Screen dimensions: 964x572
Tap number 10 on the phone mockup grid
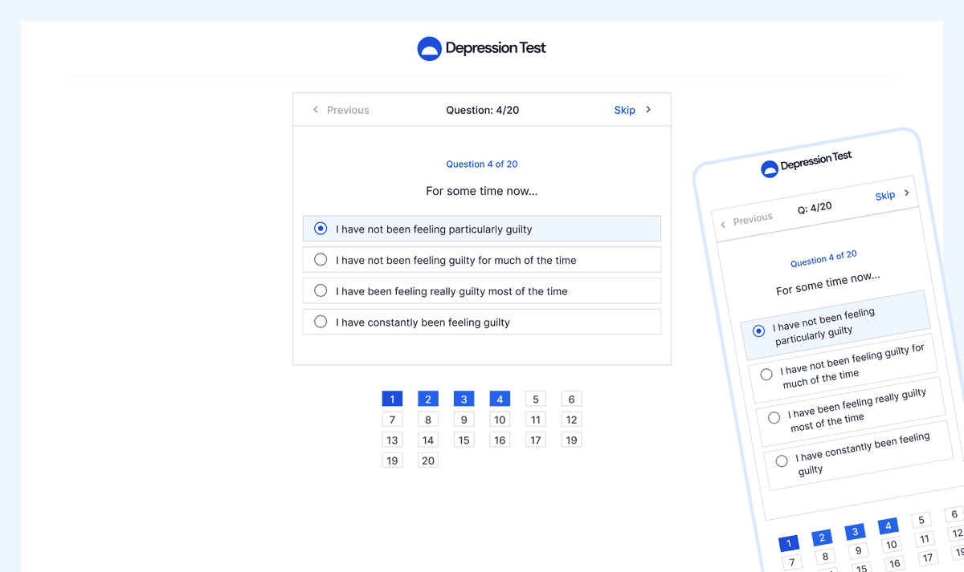[892, 546]
